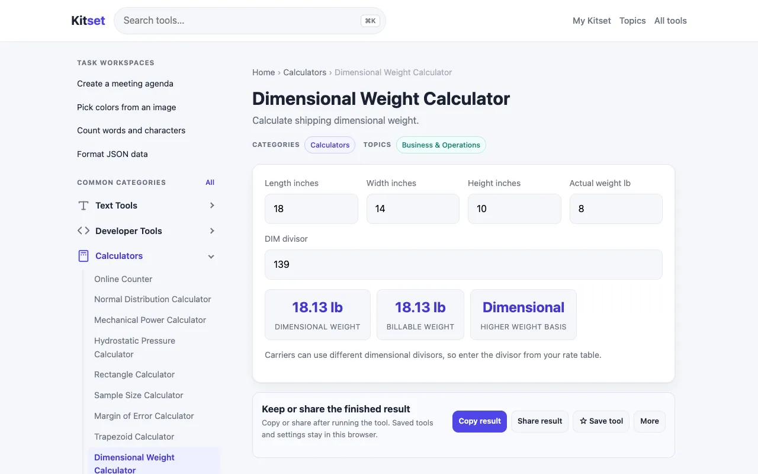Click the 18.13 lb Billable Weight card
Viewport: 758px width, 474px height.
click(x=420, y=315)
